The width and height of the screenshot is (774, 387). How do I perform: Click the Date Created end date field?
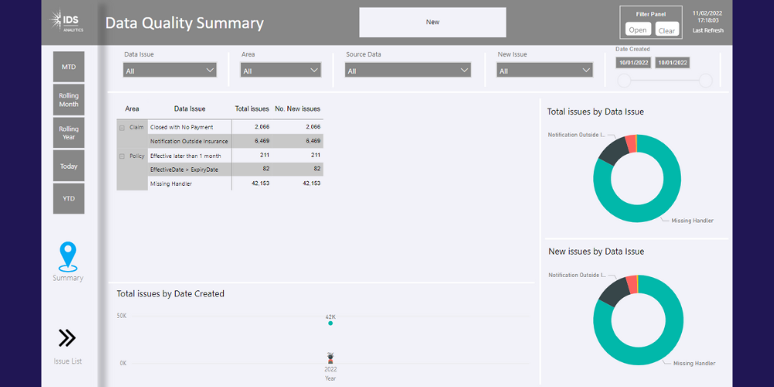coord(672,63)
